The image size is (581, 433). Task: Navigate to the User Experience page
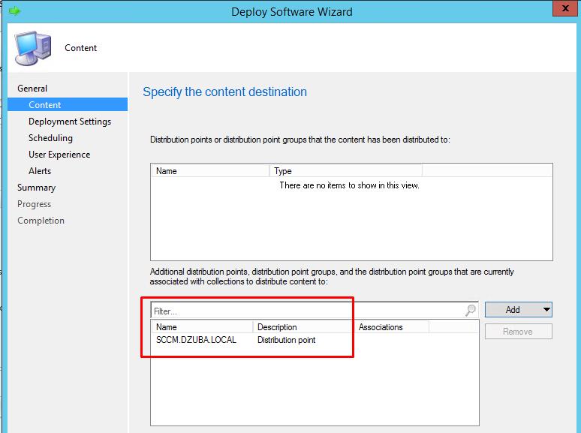pos(59,155)
